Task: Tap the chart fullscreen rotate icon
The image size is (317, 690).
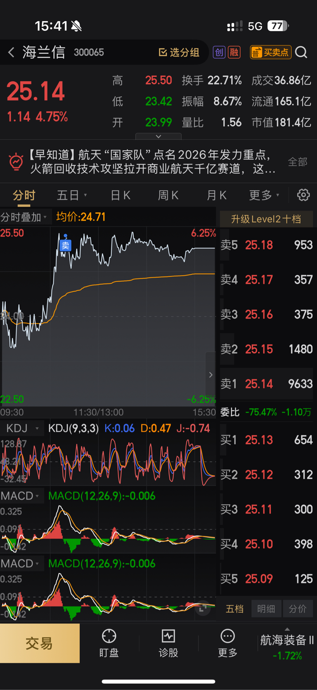Action: 203,609
